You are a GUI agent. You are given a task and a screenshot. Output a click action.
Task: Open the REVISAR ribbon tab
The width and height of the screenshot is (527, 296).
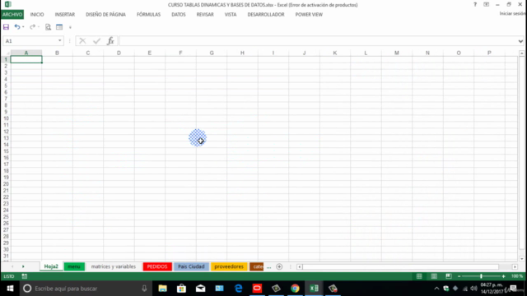click(205, 15)
